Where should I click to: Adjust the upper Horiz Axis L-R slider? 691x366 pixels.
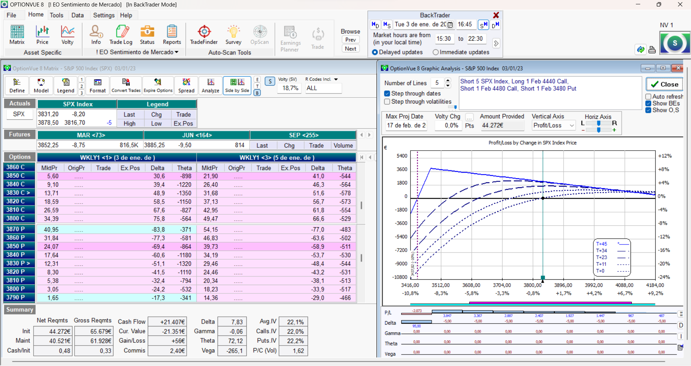(599, 123)
